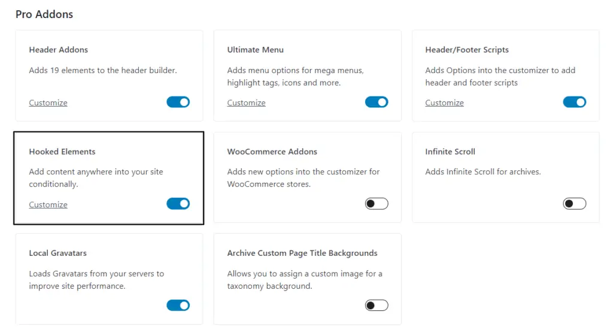
Task: Click Archive Custom Page Title Backgrounds heading
Action: [x=302, y=253]
